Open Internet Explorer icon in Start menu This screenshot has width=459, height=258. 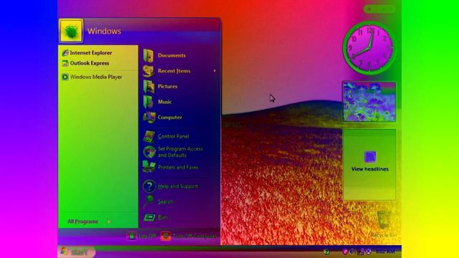(x=65, y=52)
